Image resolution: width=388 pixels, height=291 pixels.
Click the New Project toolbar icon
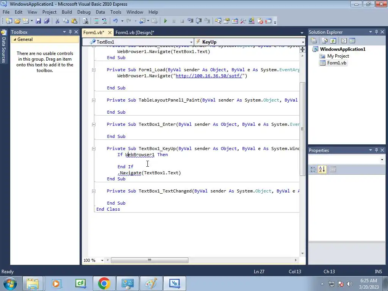point(9,21)
